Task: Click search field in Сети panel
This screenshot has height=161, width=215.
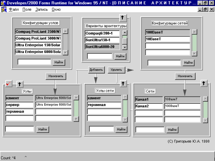Action: tap(150, 129)
